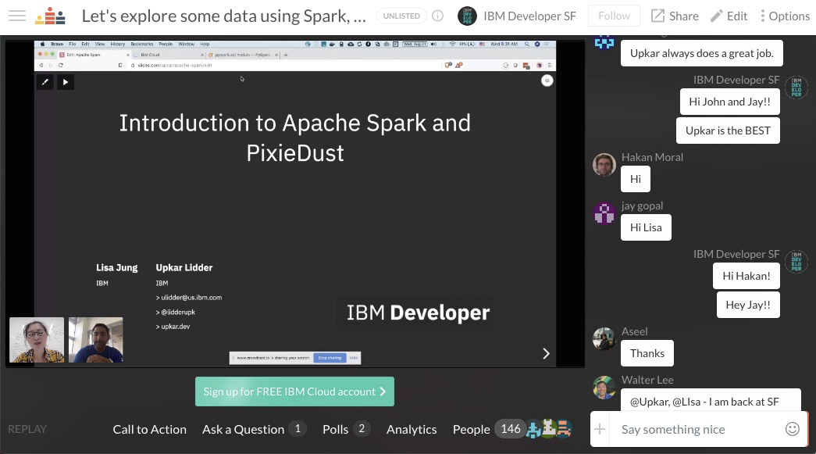
Task: Click the info icon next to the UNLISTED badge
Action: [x=437, y=15]
